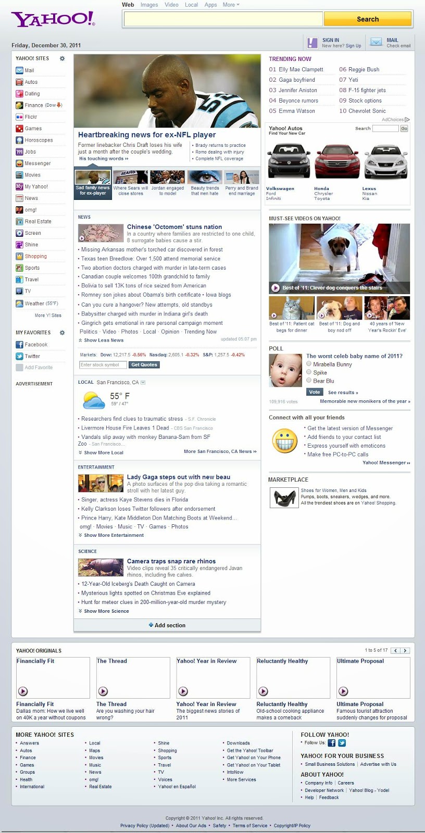This screenshot has width=425, height=833.
Task: Show next Yahoo! Originals videos
Action: click(405, 650)
